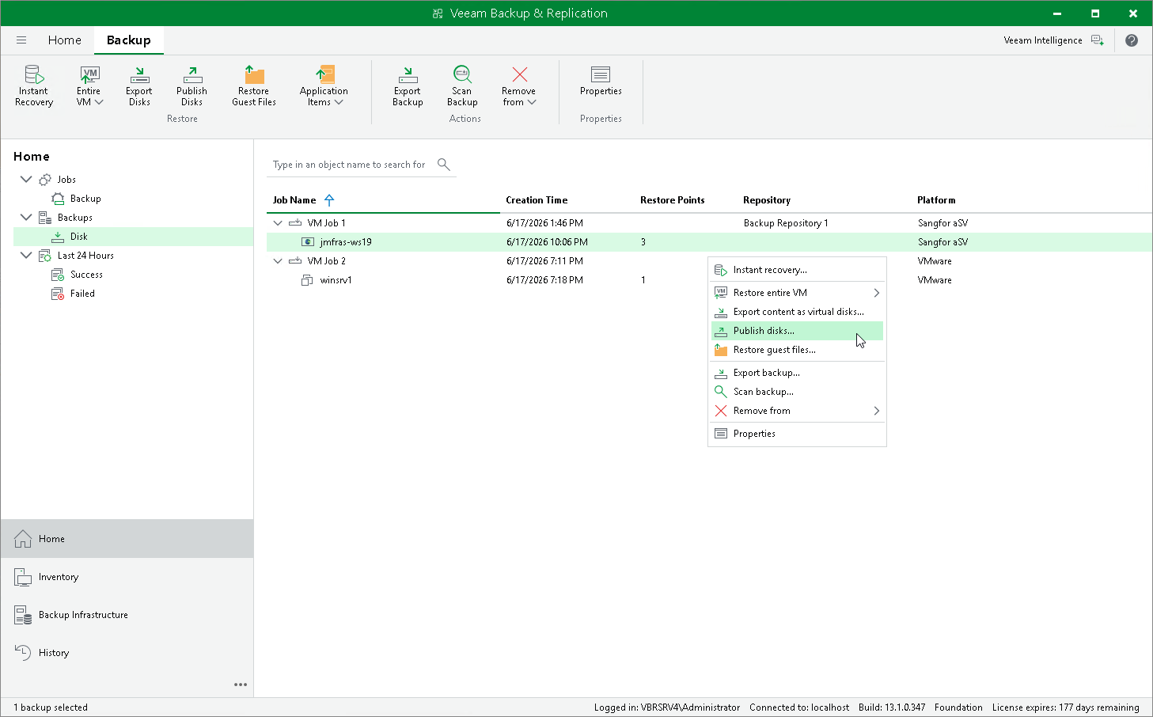Screen dimensions: 1153x717
Task: Collapse the VM Job 1 row
Action: coord(278,223)
